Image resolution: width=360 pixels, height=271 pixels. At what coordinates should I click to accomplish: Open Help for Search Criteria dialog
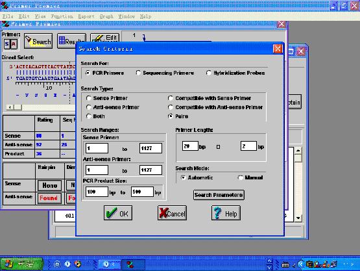[226, 213]
